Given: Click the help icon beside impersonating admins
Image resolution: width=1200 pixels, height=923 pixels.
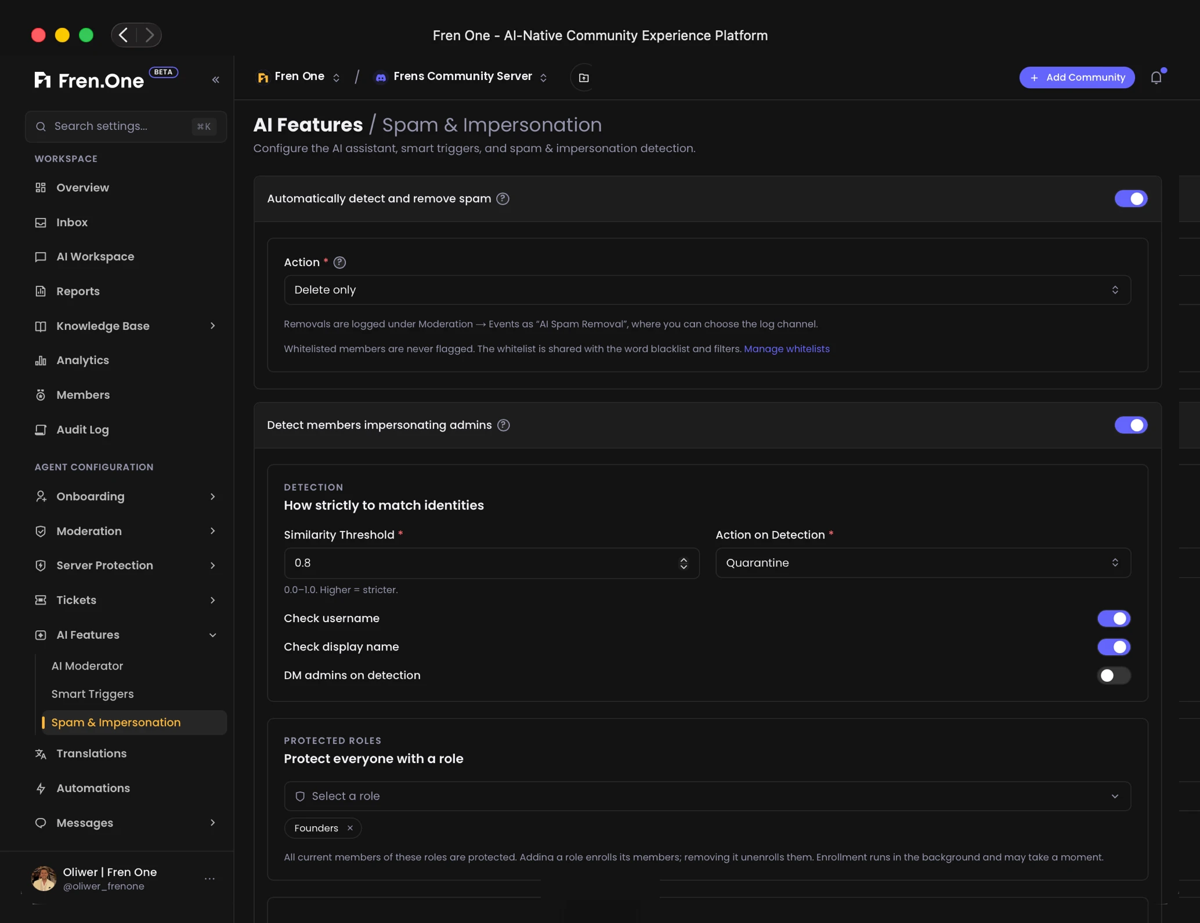Looking at the screenshot, I should click(x=503, y=425).
